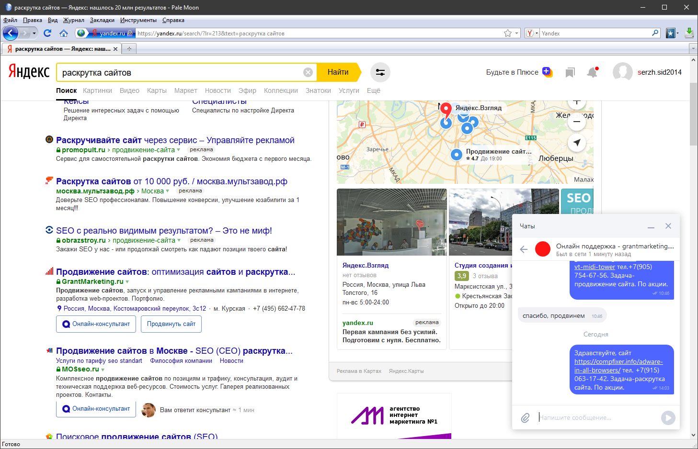The image size is (698, 449).
Task: Click the red grantmarketing chat avatar
Action: tap(543, 249)
